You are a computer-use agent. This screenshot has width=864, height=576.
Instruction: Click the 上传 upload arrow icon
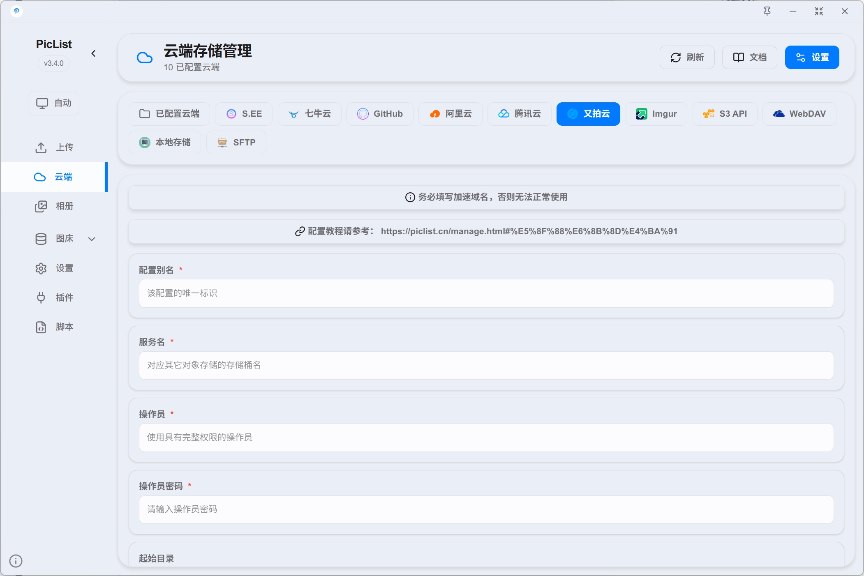pos(41,147)
